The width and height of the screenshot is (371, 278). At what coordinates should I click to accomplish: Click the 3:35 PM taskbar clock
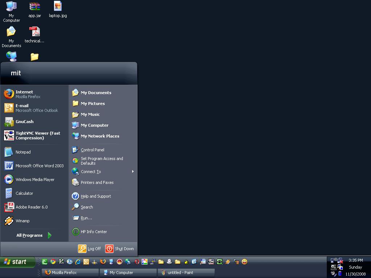tap(356, 260)
